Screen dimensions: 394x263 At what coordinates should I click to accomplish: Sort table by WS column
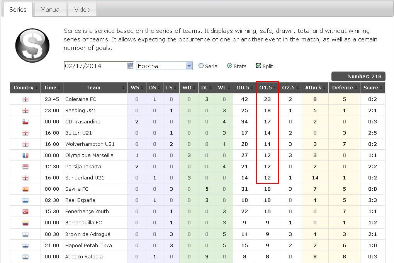[137, 87]
